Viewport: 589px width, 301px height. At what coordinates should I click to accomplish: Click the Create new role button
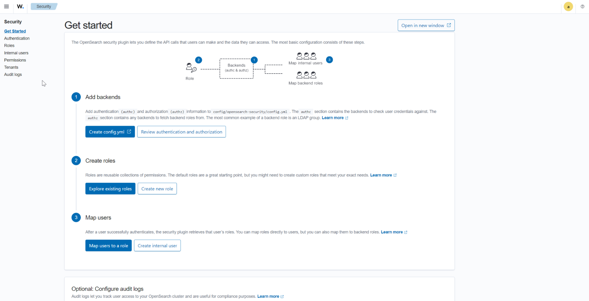pos(157,188)
